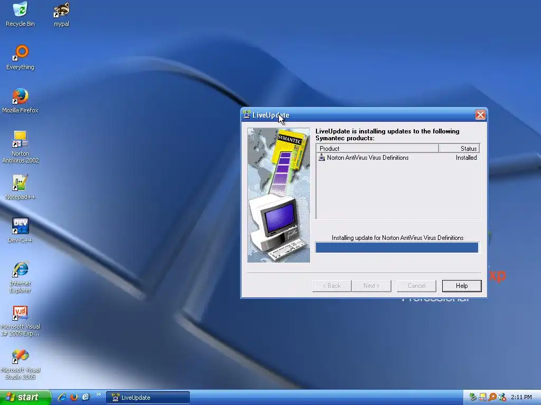Select the Dev-C++ desktop icon
The width and height of the screenshot is (541, 405).
click(x=21, y=230)
